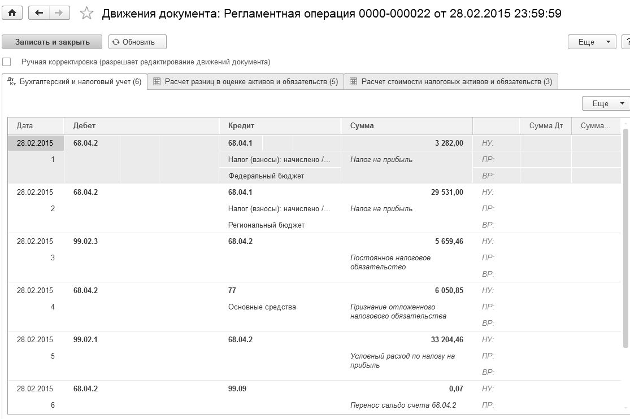Screen dimensions: 630x419
Task: Click the help question mark button
Action: tap(626, 42)
